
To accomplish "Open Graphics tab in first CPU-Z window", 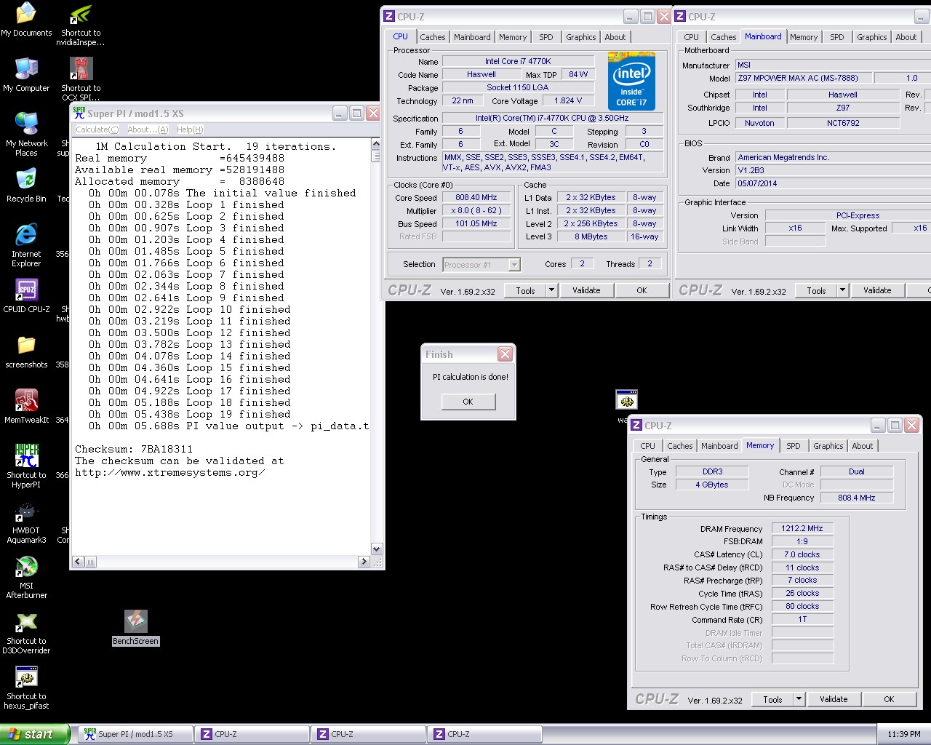I will pyautogui.click(x=581, y=37).
